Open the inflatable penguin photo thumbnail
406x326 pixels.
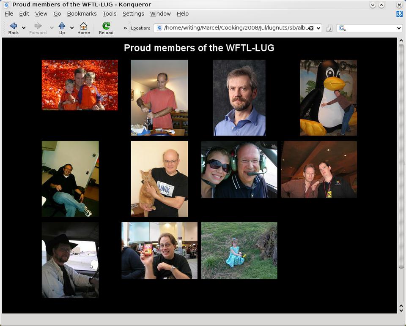(328, 98)
